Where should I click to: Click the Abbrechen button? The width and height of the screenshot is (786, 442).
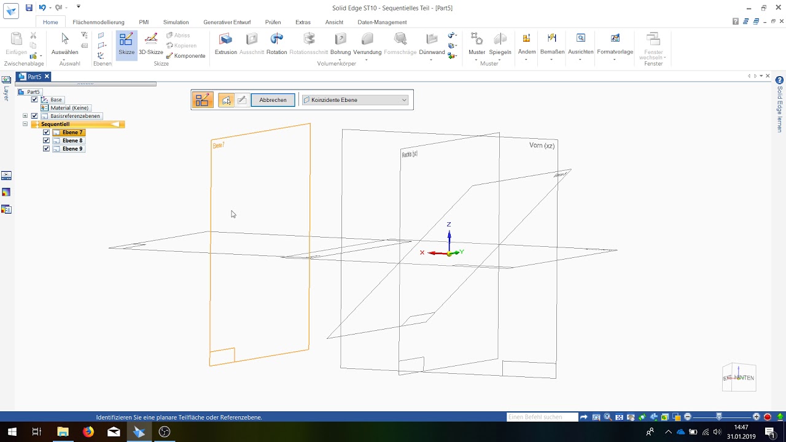pyautogui.click(x=273, y=100)
